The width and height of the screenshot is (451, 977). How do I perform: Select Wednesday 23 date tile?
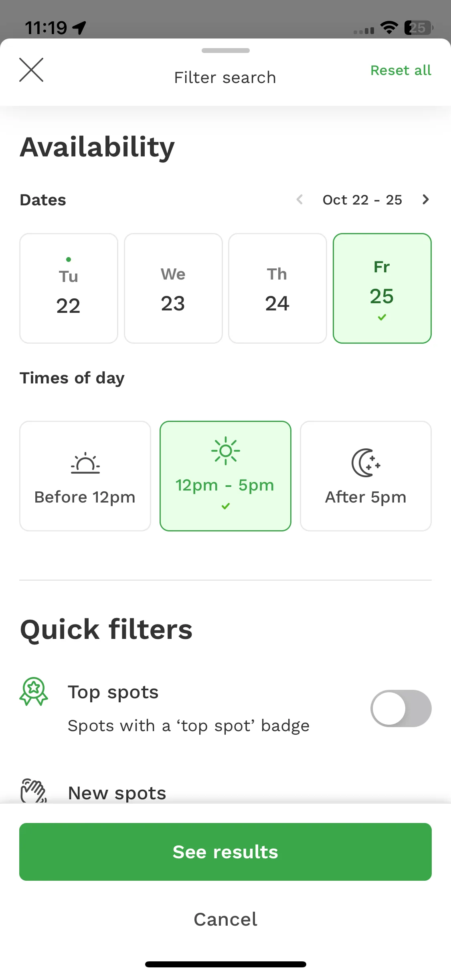click(x=173, y=288)
